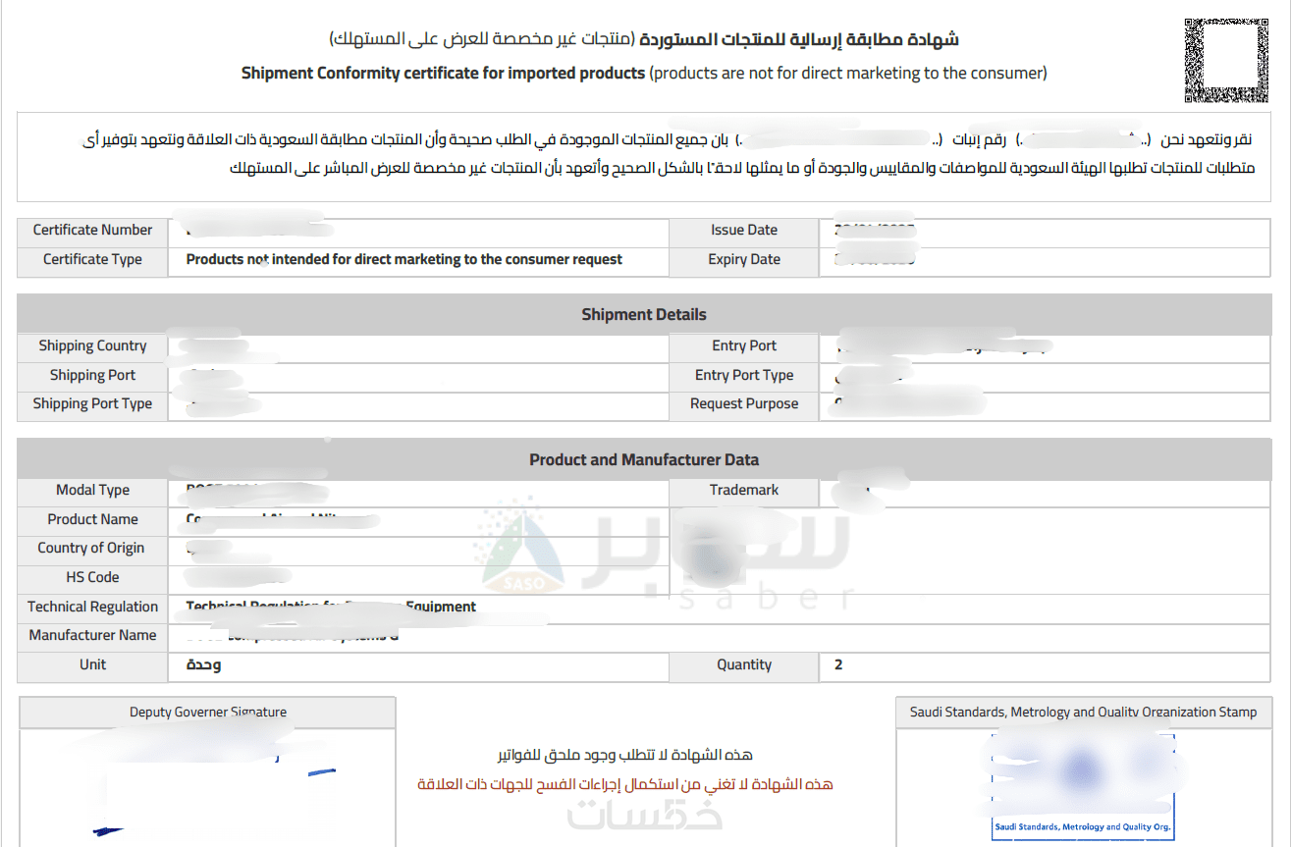Click the 'Shipping Country' label

point(92,345)
